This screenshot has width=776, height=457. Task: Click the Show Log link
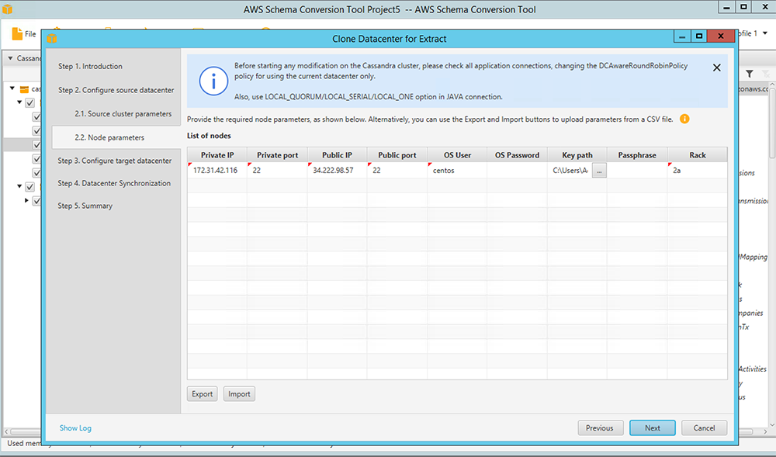[x=74, y=428]
